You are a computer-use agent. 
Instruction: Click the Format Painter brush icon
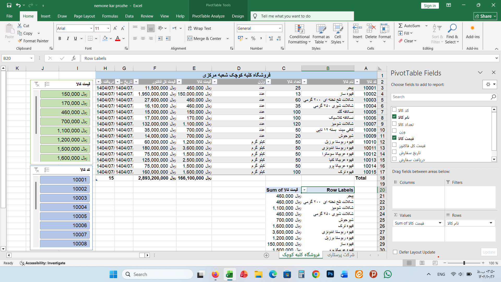[x=20, y=41]
